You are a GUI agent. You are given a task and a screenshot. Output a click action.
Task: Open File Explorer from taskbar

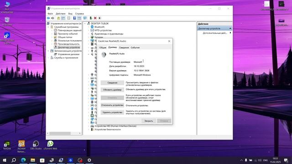click(33, 160)
